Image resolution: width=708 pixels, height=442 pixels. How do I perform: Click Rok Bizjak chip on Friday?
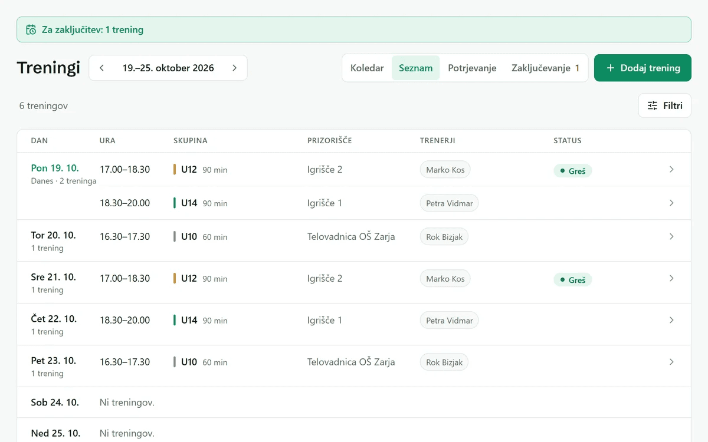click(x=444, y=362)
